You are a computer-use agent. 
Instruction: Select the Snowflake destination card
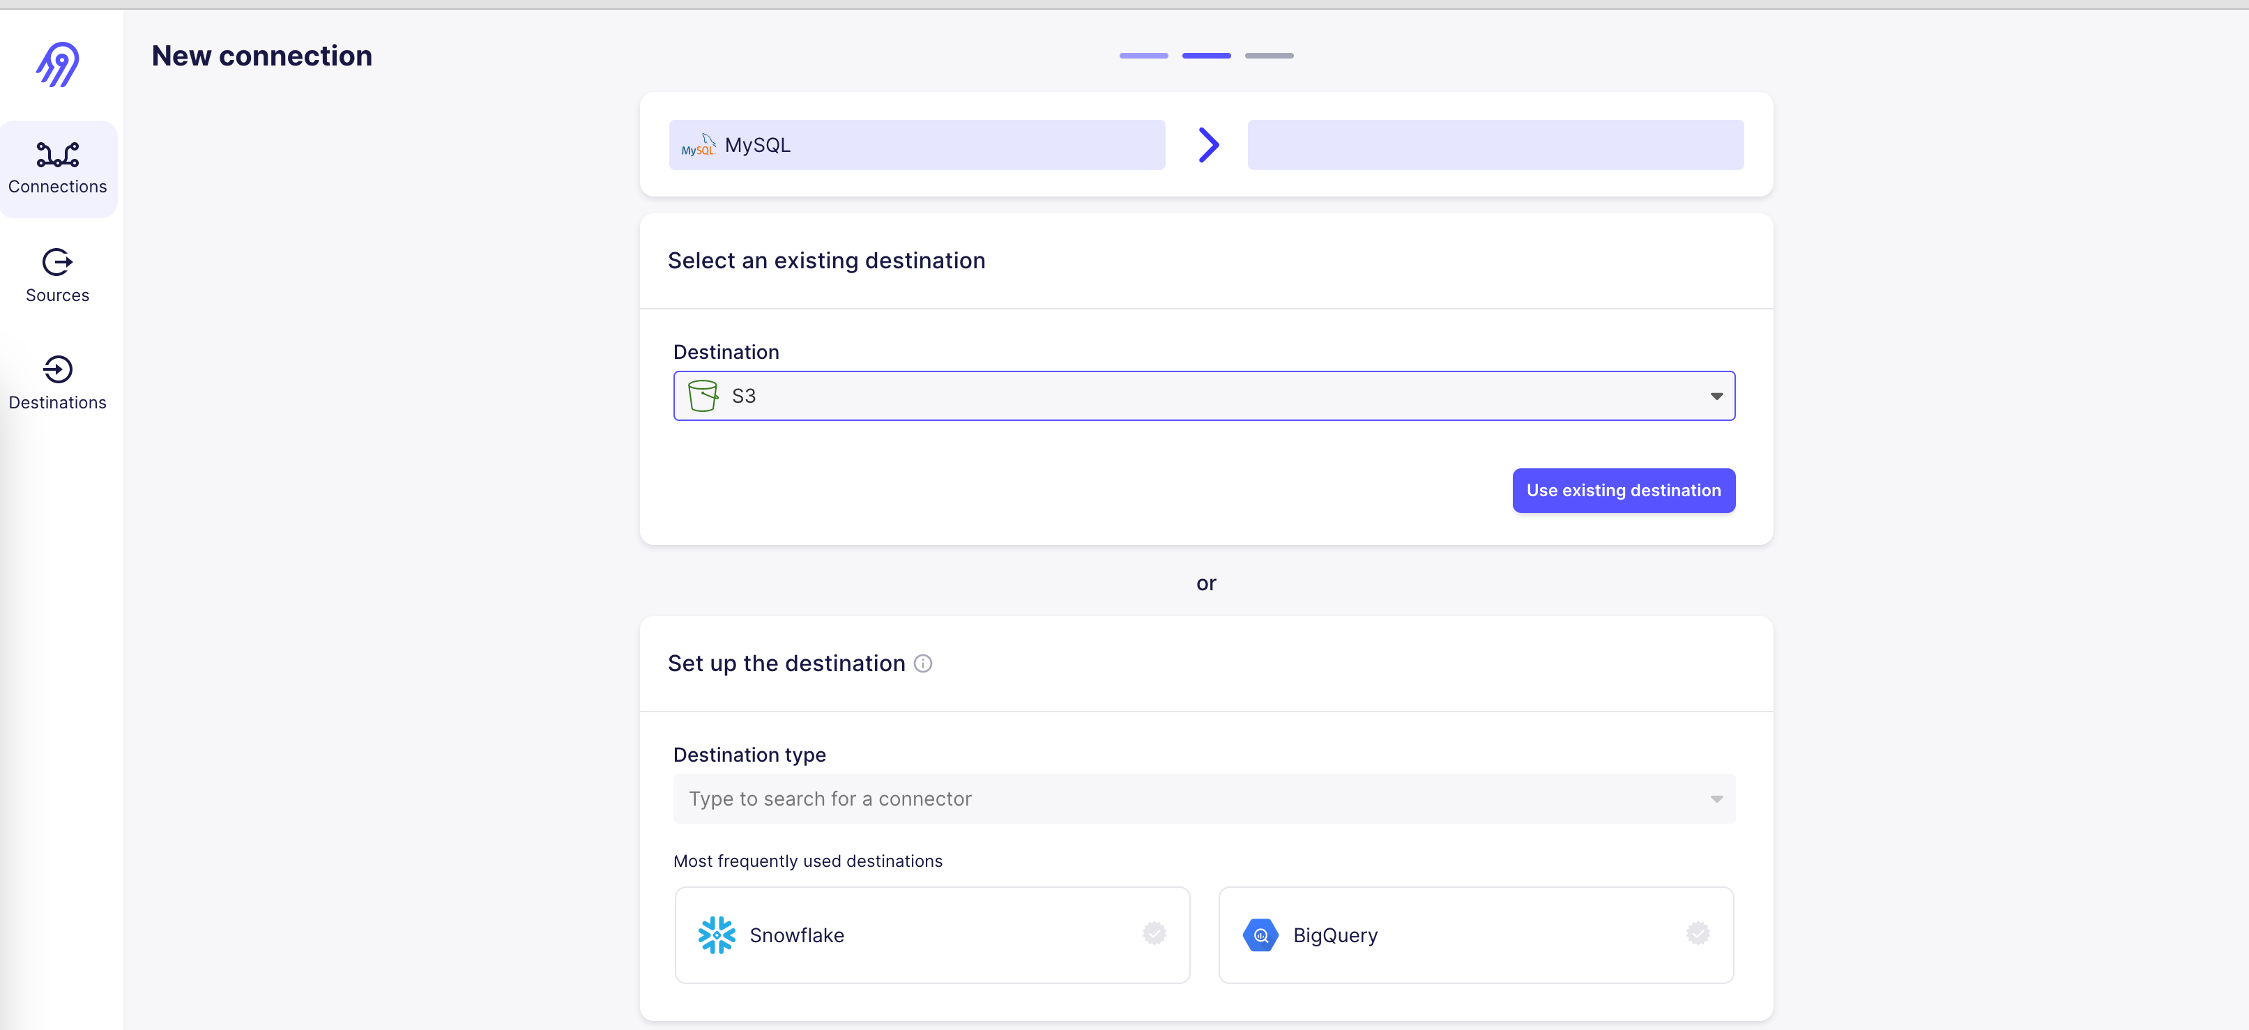(931, 935)
